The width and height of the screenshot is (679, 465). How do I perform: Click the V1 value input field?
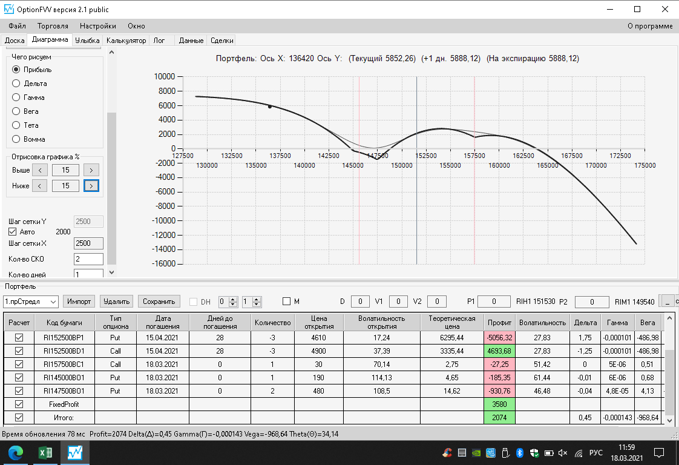tap(398, 302)
